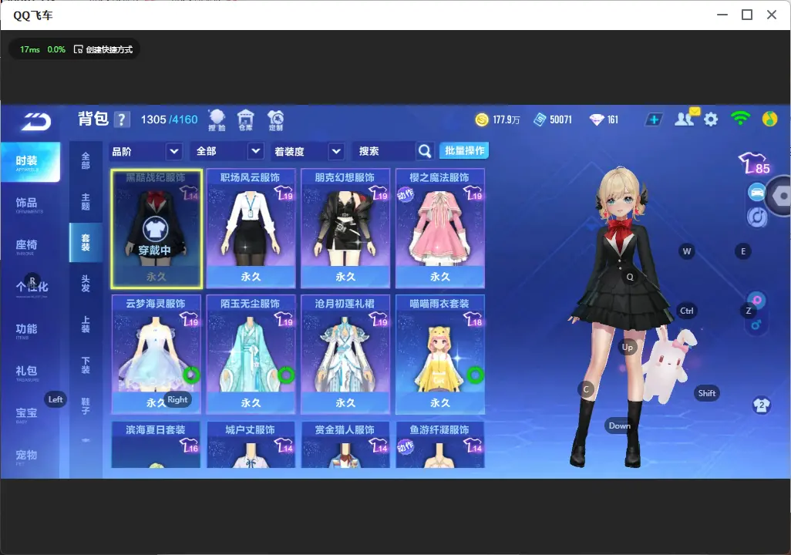This screenshot has width=791, height=555.
Task: Click the pink ring icon near Z
Action: [x=757, y=301]
